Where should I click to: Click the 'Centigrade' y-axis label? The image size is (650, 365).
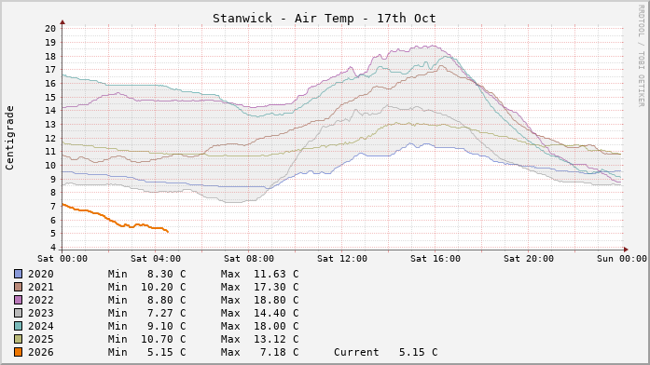point(9,138)
